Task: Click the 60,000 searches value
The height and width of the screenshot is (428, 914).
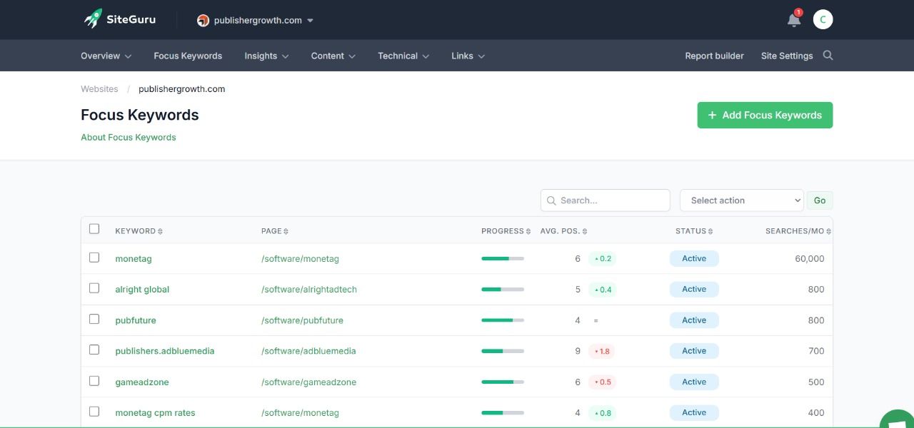Action: coord(810,259)
